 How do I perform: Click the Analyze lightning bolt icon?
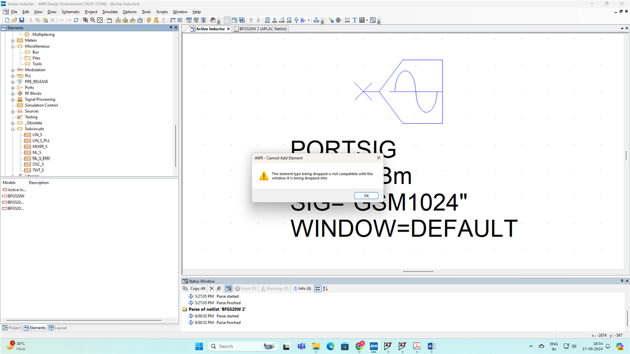pyautogui.click(x=149, y=20)
